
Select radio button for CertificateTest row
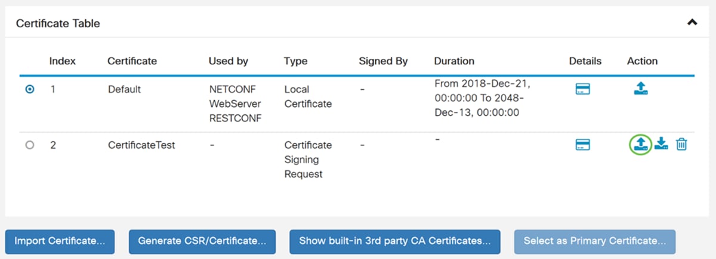[x=30, y=145]
